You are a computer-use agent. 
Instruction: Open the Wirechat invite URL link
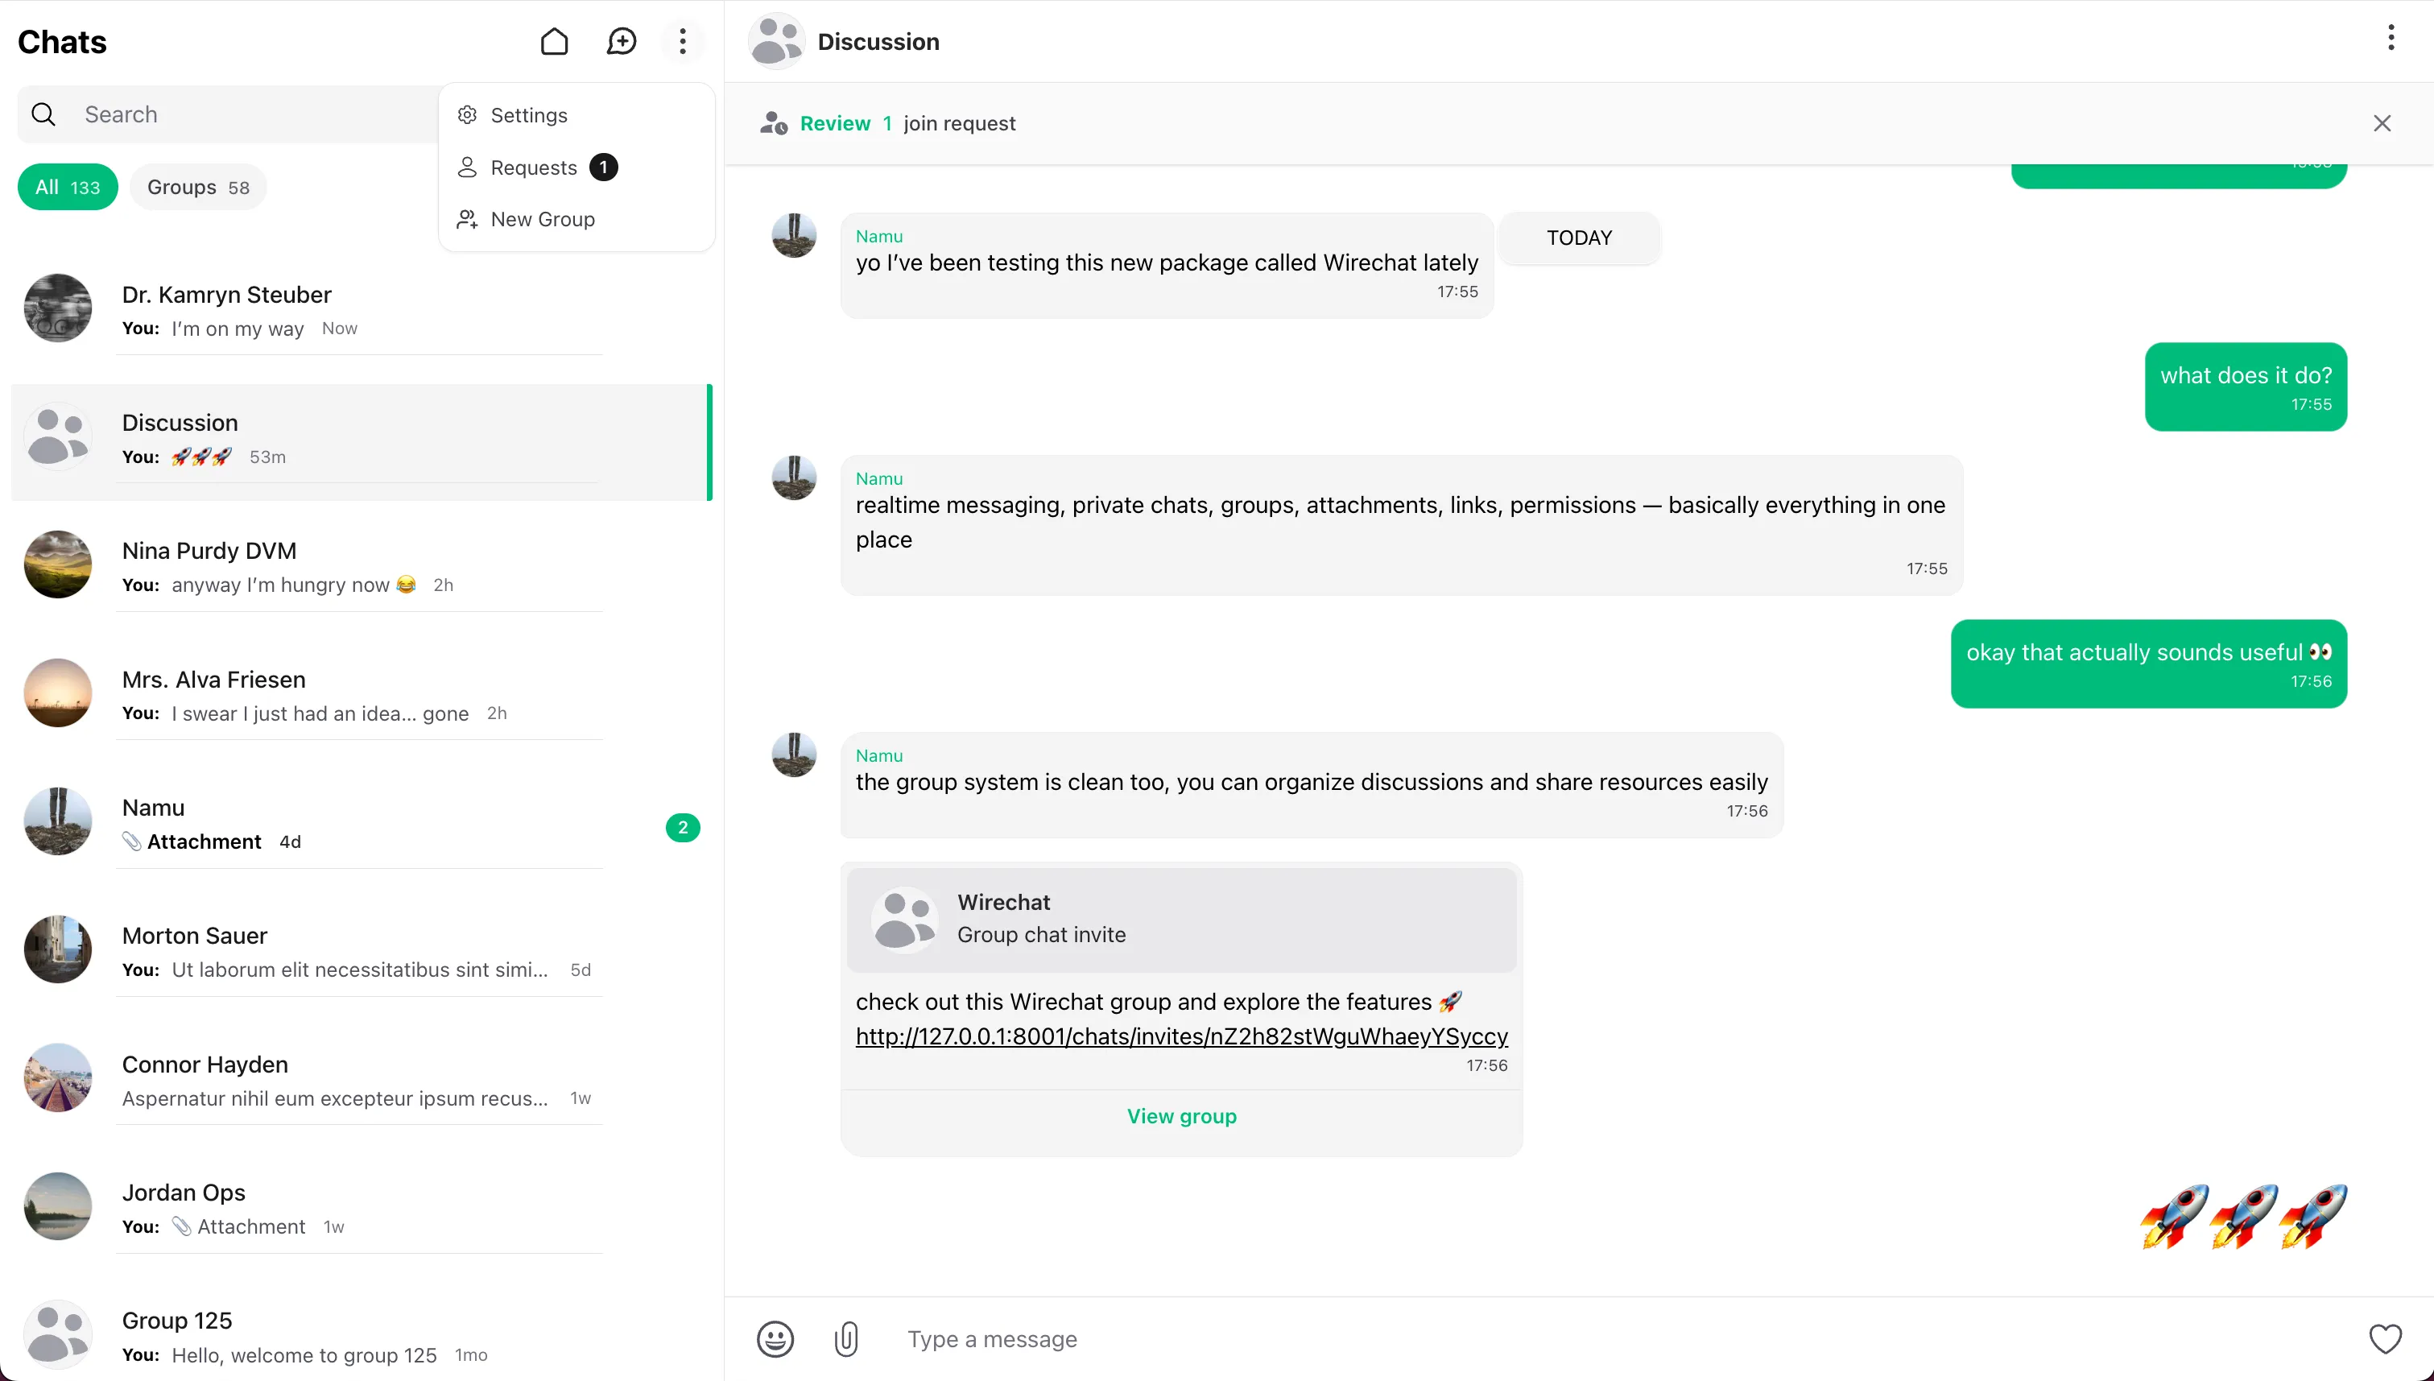[x=1181, y=1036]
